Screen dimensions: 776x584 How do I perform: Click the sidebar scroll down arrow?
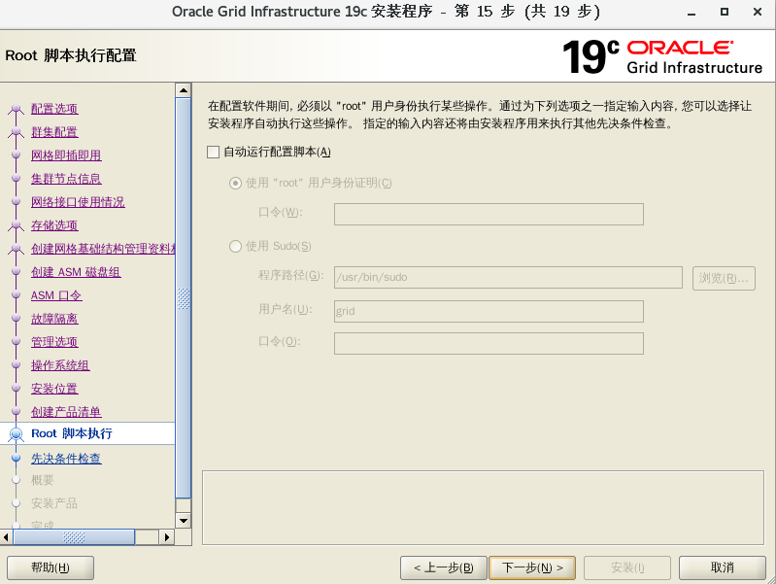[184, 521]
